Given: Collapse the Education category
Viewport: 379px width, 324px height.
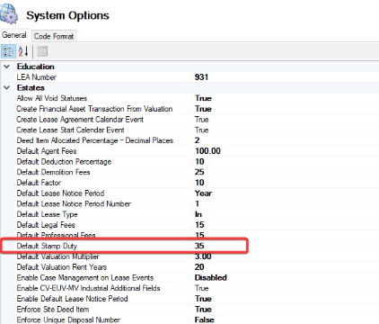Looking at the screenshot, I should click(x=7, y=67).
